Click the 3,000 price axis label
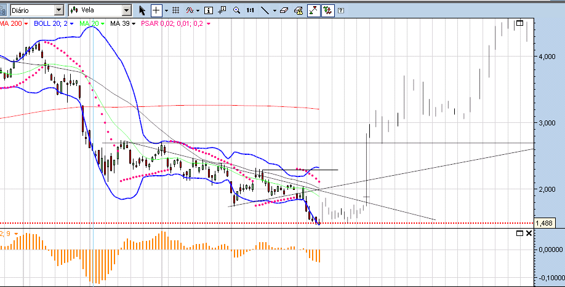Image resolution: width=565 pixels, height=287 pixels. 548,123
